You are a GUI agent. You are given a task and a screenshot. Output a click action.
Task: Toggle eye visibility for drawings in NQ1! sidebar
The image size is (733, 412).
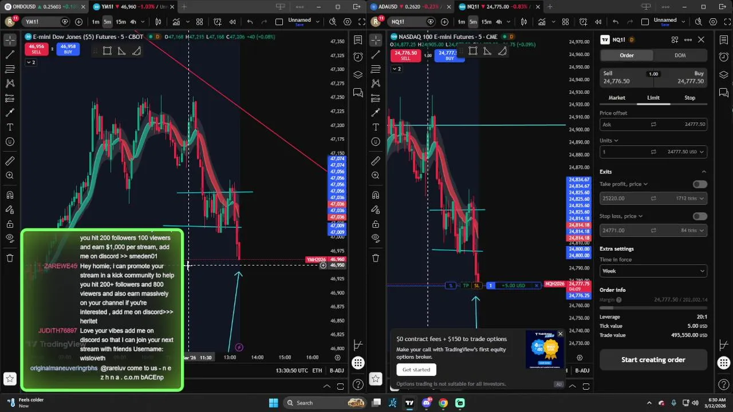(376, 239)
